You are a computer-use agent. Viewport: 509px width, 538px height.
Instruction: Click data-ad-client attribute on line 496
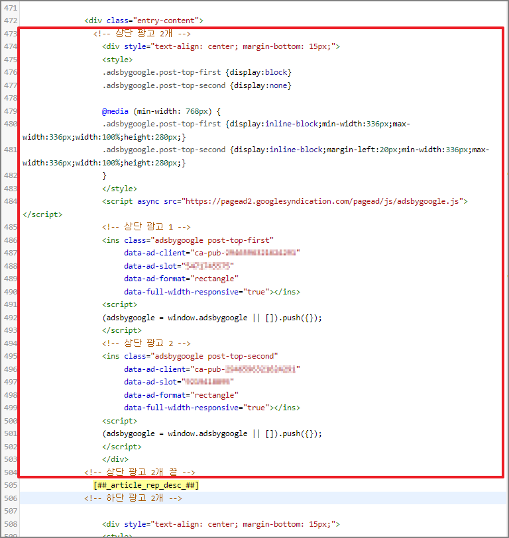click(211, 369)
